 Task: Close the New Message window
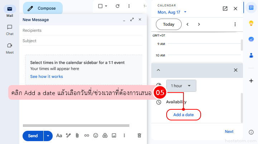(140, 20)
